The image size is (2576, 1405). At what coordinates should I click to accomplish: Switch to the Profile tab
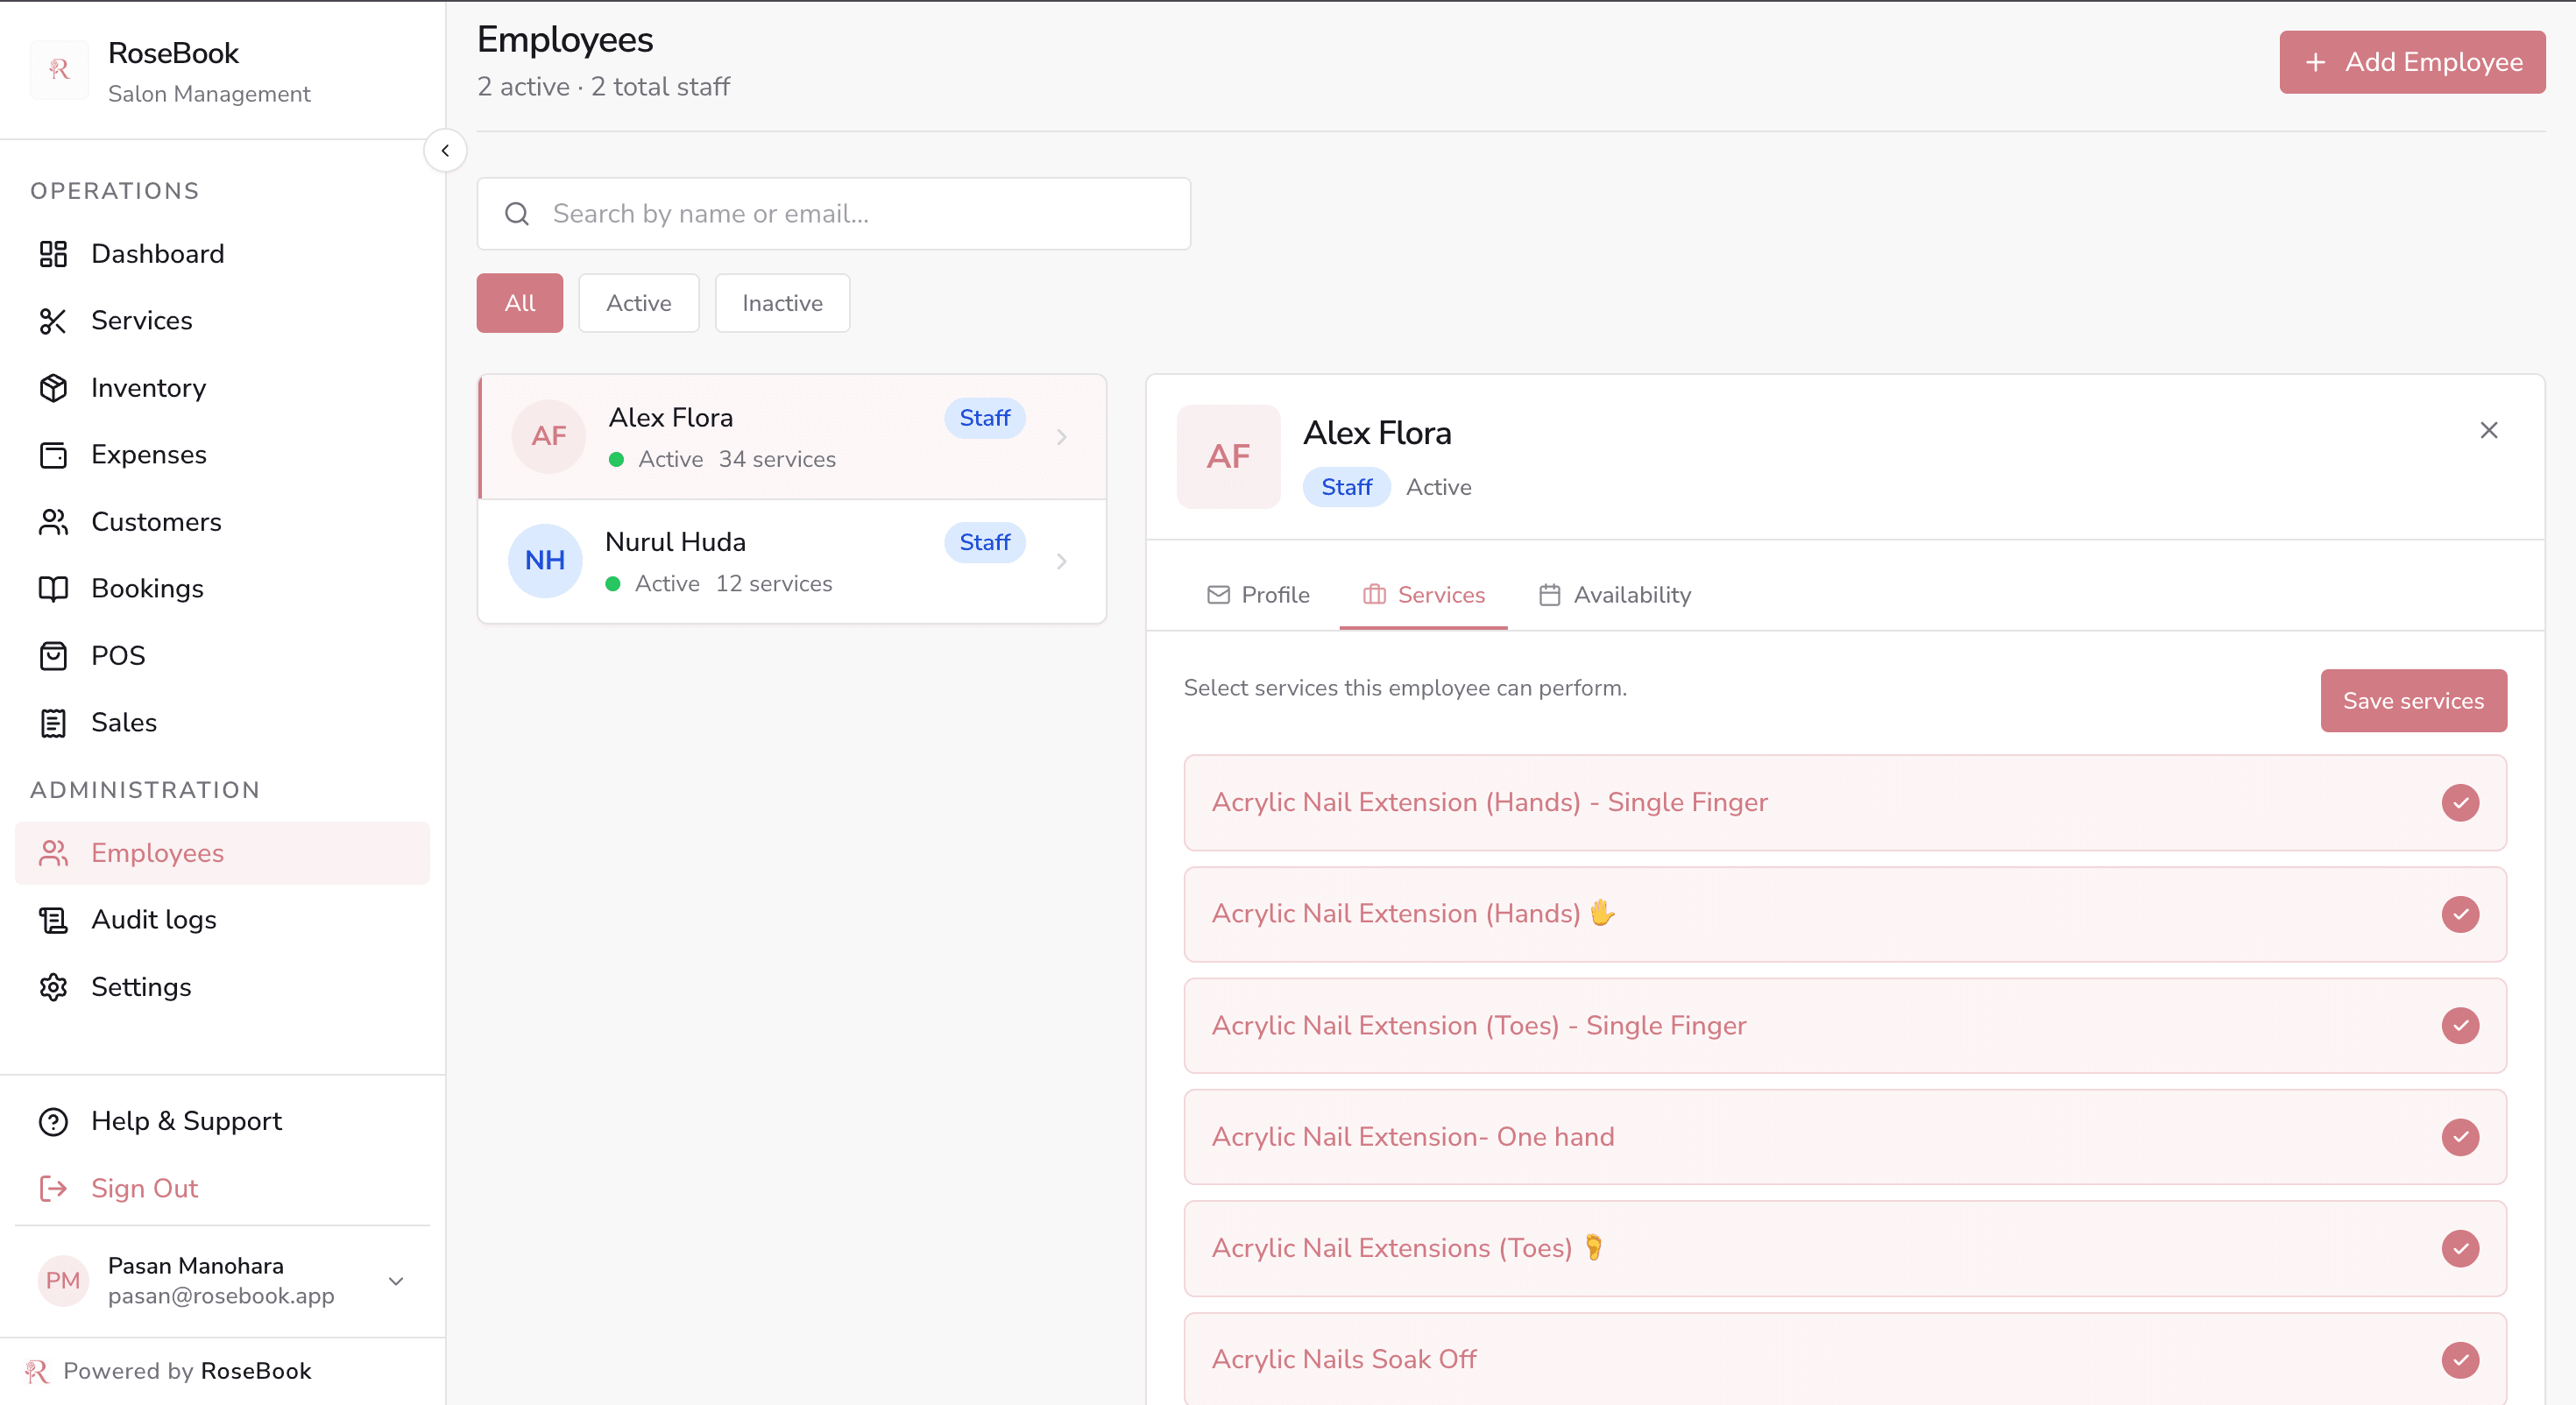[1258, 596]
